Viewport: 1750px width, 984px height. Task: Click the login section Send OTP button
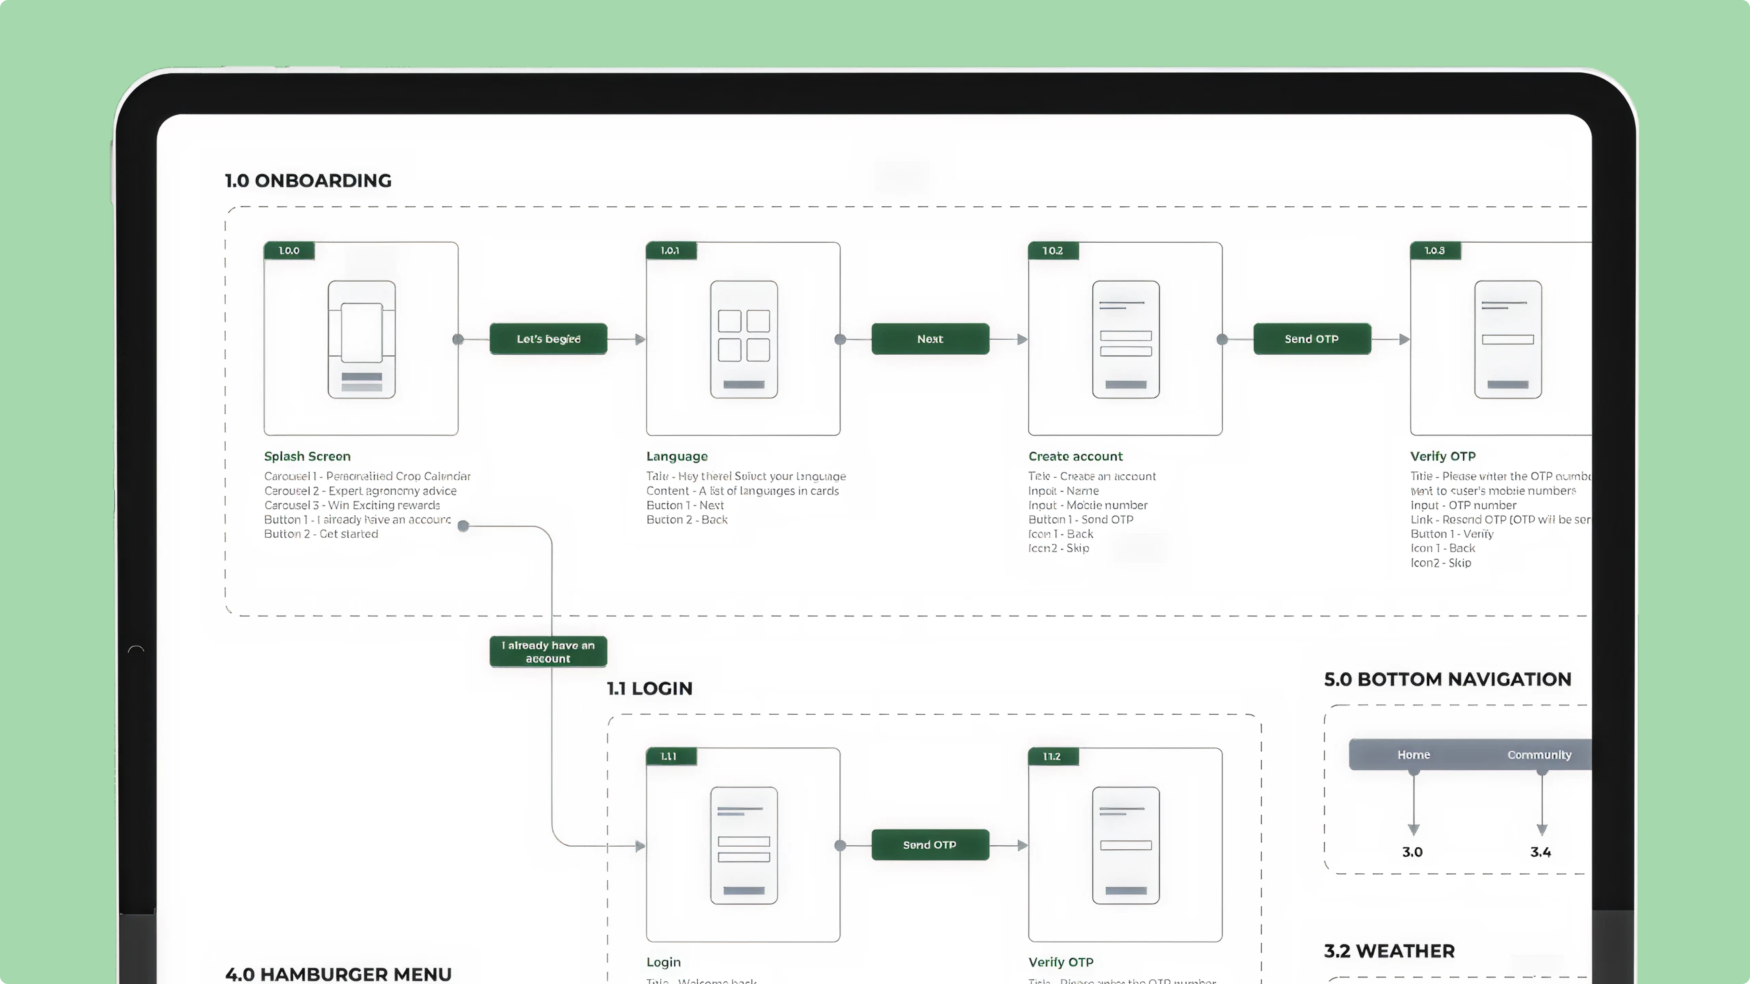point(930,845)
